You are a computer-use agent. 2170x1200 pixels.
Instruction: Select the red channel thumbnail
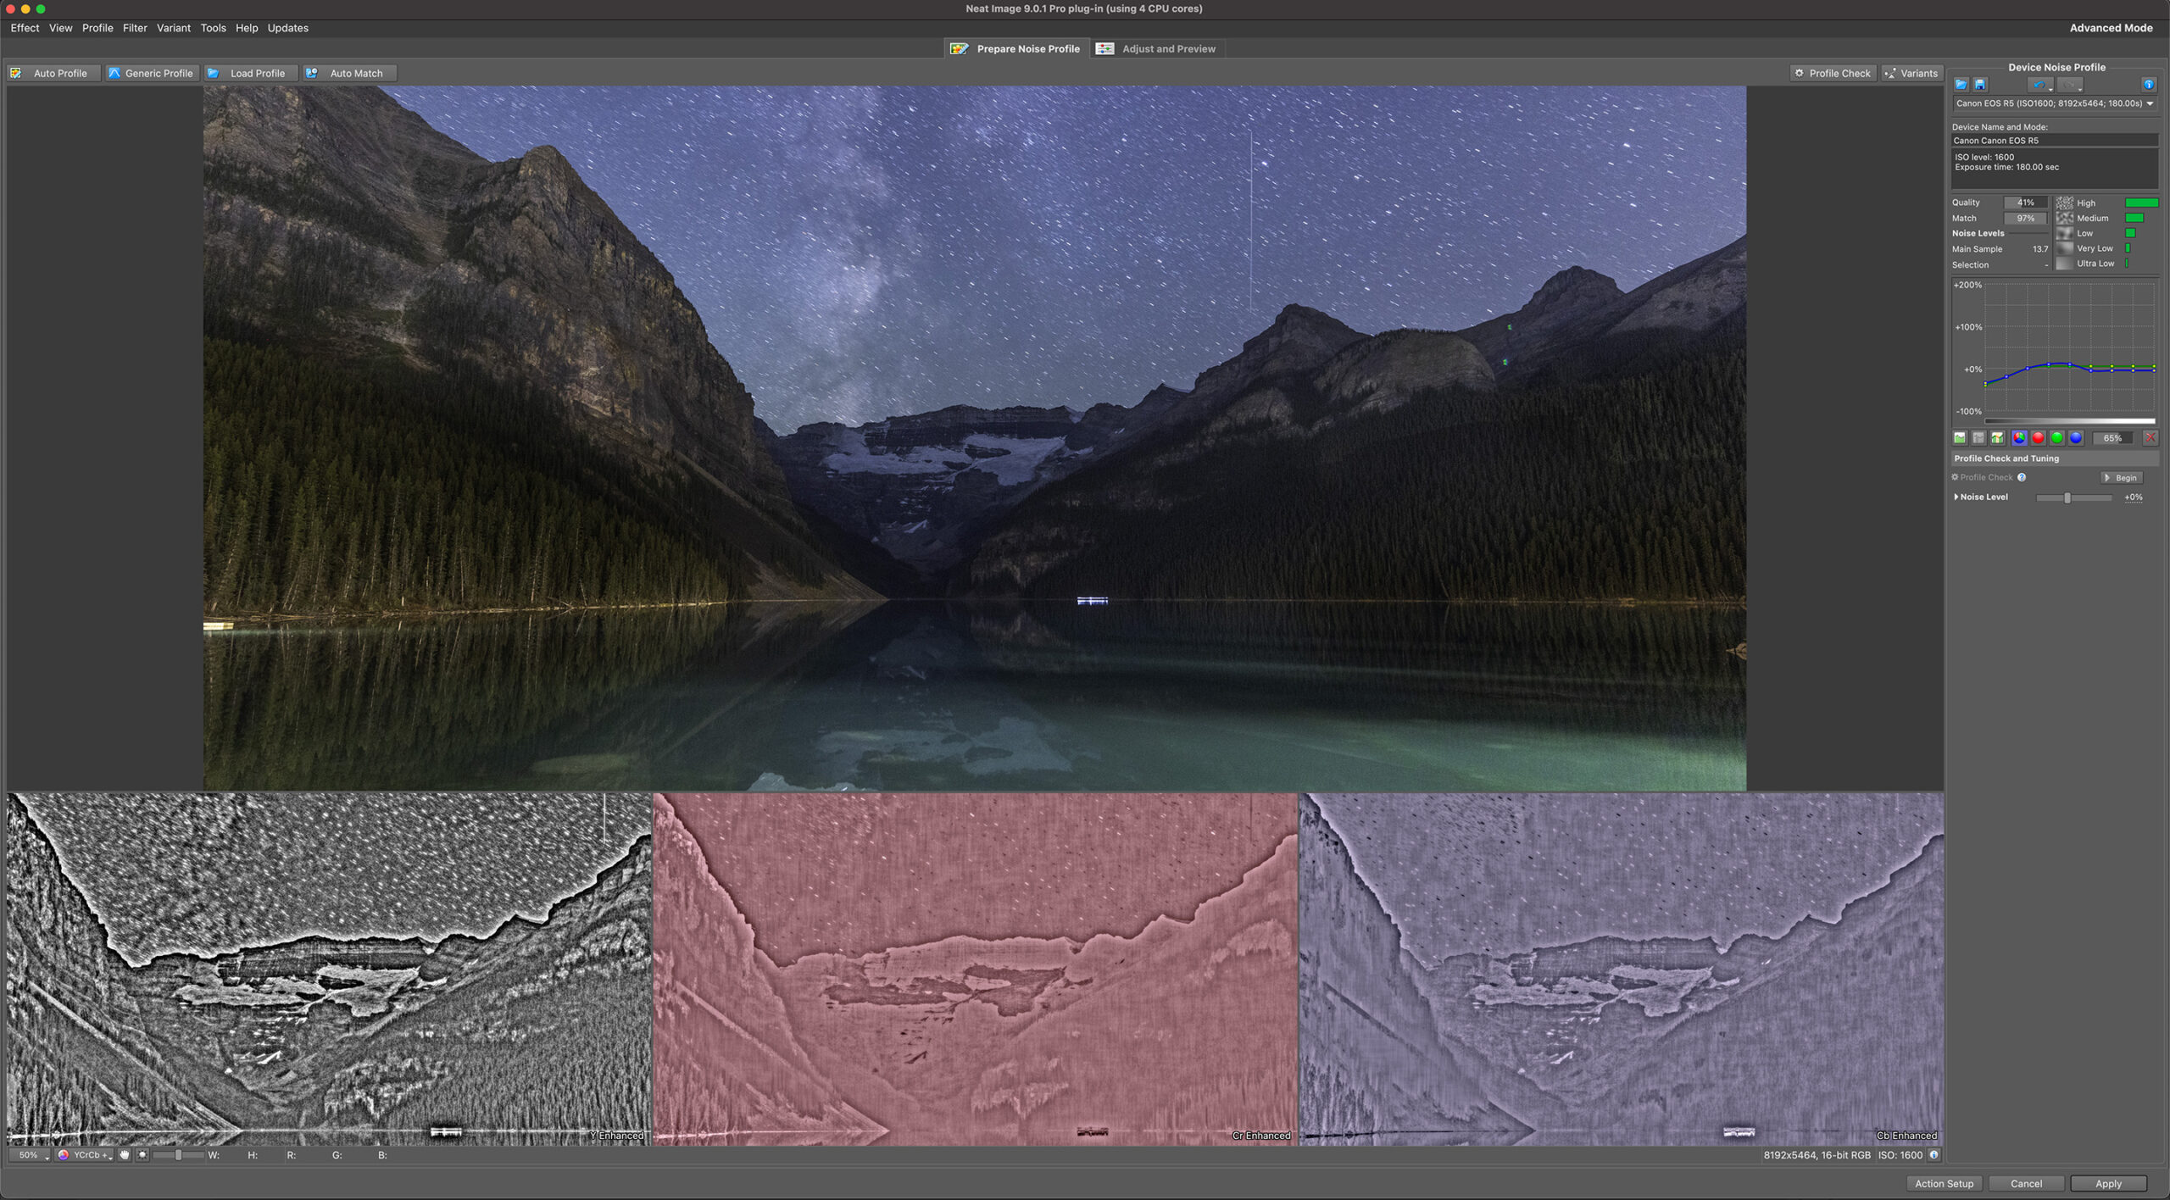tap(2037, 436)
